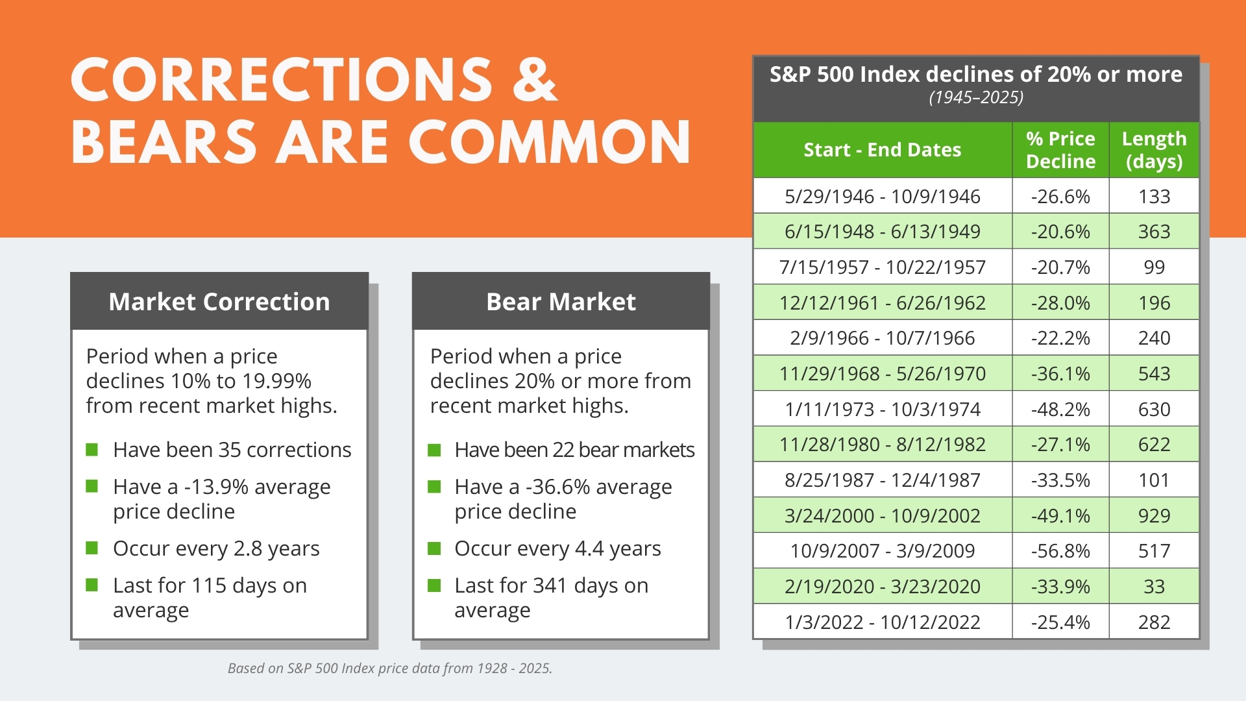Select the bullet beside "Occur every 2.8 years"
The width and height of the screenshot is (1246, 701).
click(x=92, y=548)
